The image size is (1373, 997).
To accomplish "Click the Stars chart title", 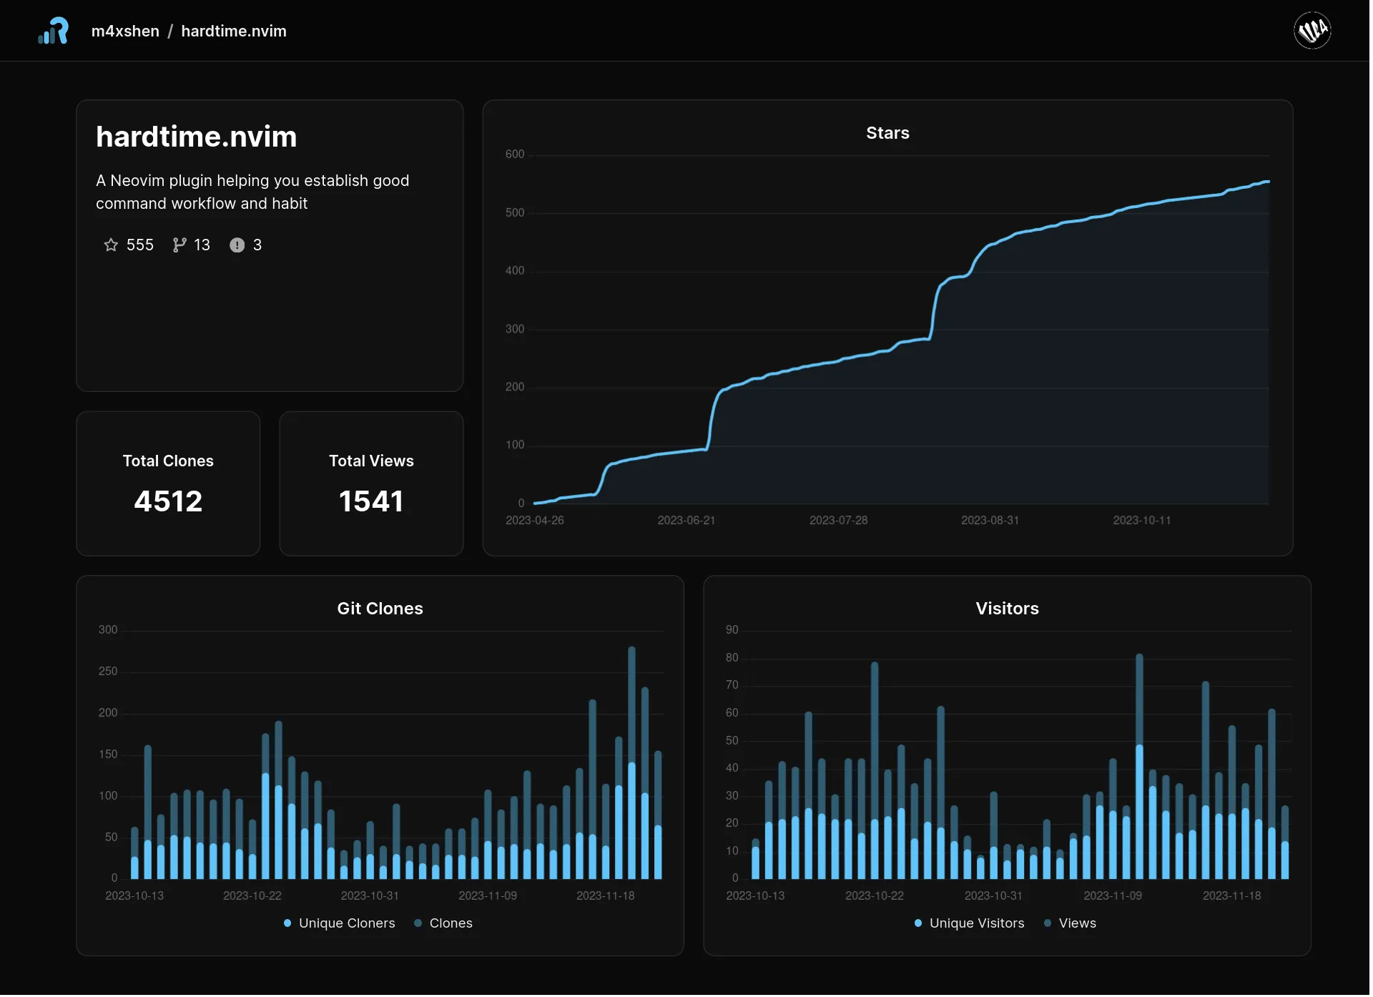I will tap(890, 133).
